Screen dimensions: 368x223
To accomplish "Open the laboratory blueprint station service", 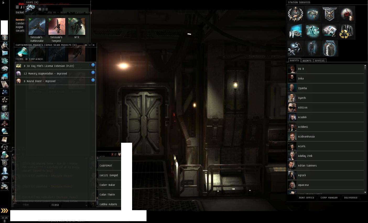I will point(295,31).
